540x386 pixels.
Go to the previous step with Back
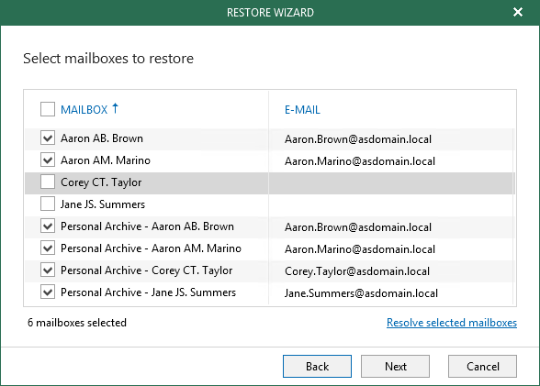pyautogui.click(x=317, y=367)
